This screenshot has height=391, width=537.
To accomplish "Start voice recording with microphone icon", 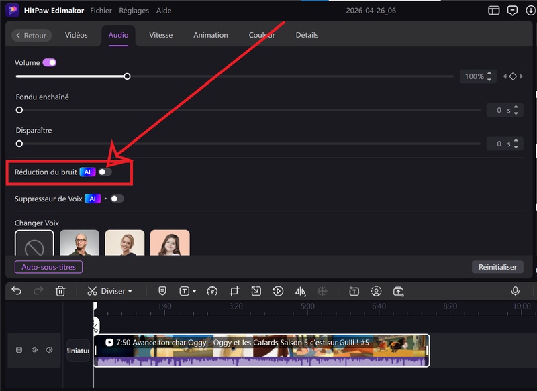I will 516,291.
